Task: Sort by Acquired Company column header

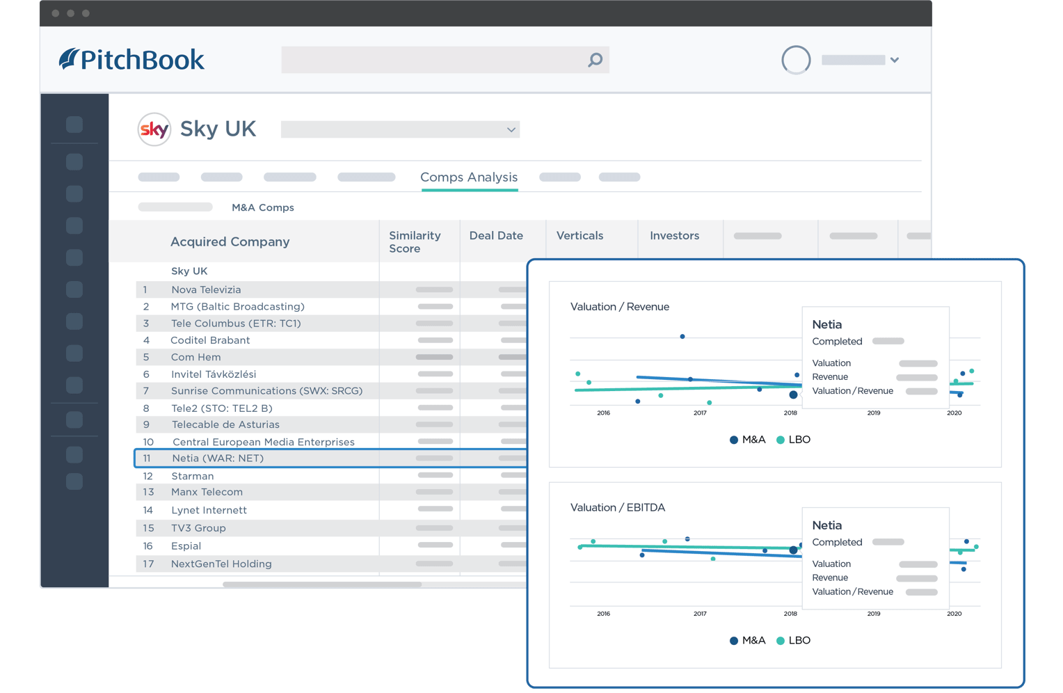Action: [x=230, y=241]
